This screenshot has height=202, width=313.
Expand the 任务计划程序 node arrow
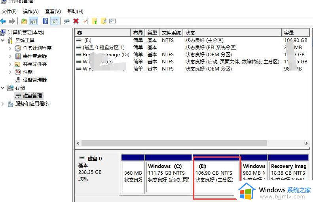pos(10,48)
